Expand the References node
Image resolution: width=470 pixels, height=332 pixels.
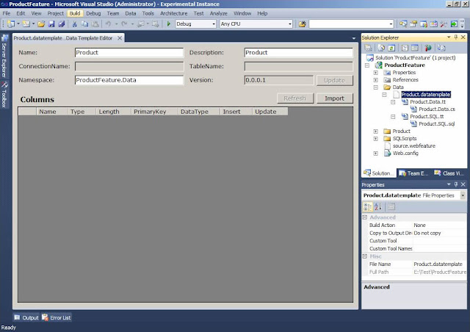pos(375,80)
